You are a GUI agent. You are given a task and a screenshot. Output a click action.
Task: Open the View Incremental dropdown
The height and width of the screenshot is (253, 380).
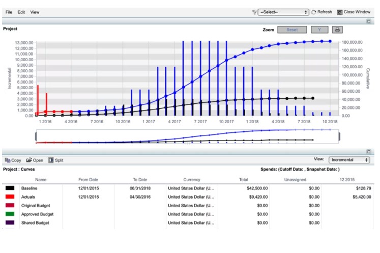[x=348, y=160]
